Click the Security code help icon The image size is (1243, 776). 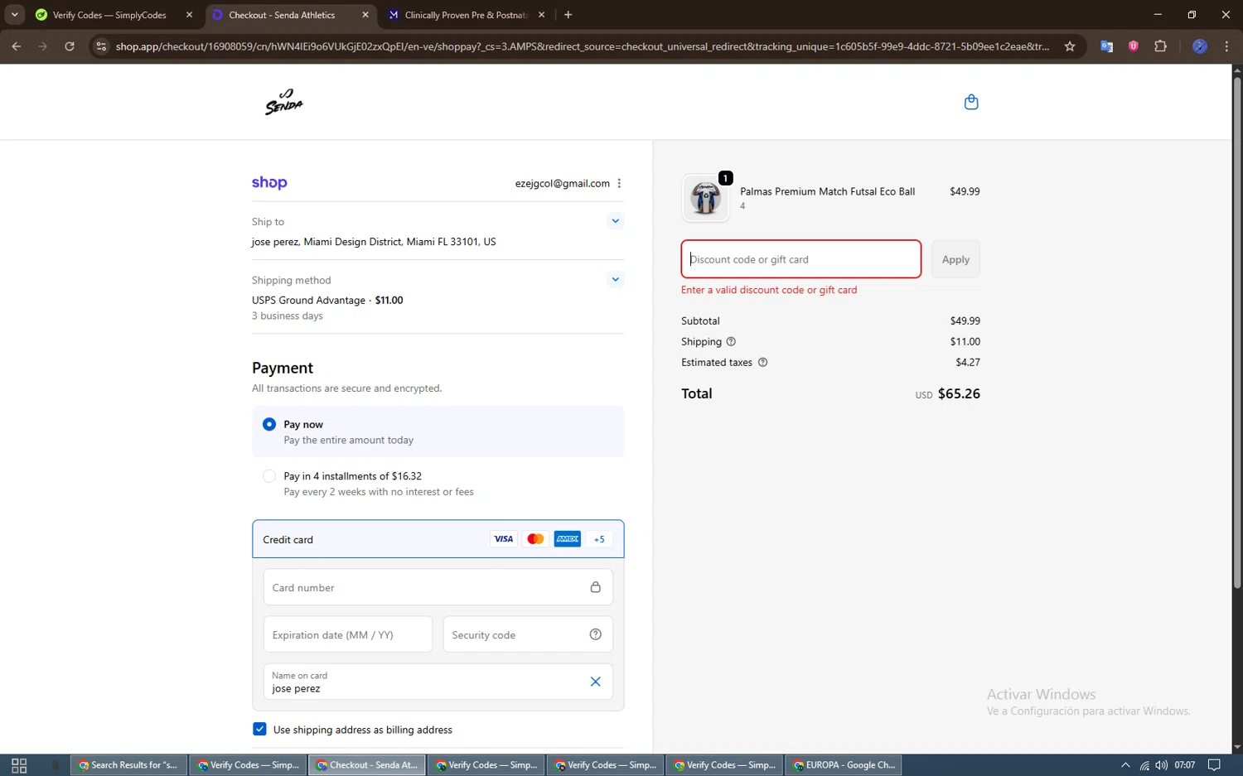click(x=595, y=634)
